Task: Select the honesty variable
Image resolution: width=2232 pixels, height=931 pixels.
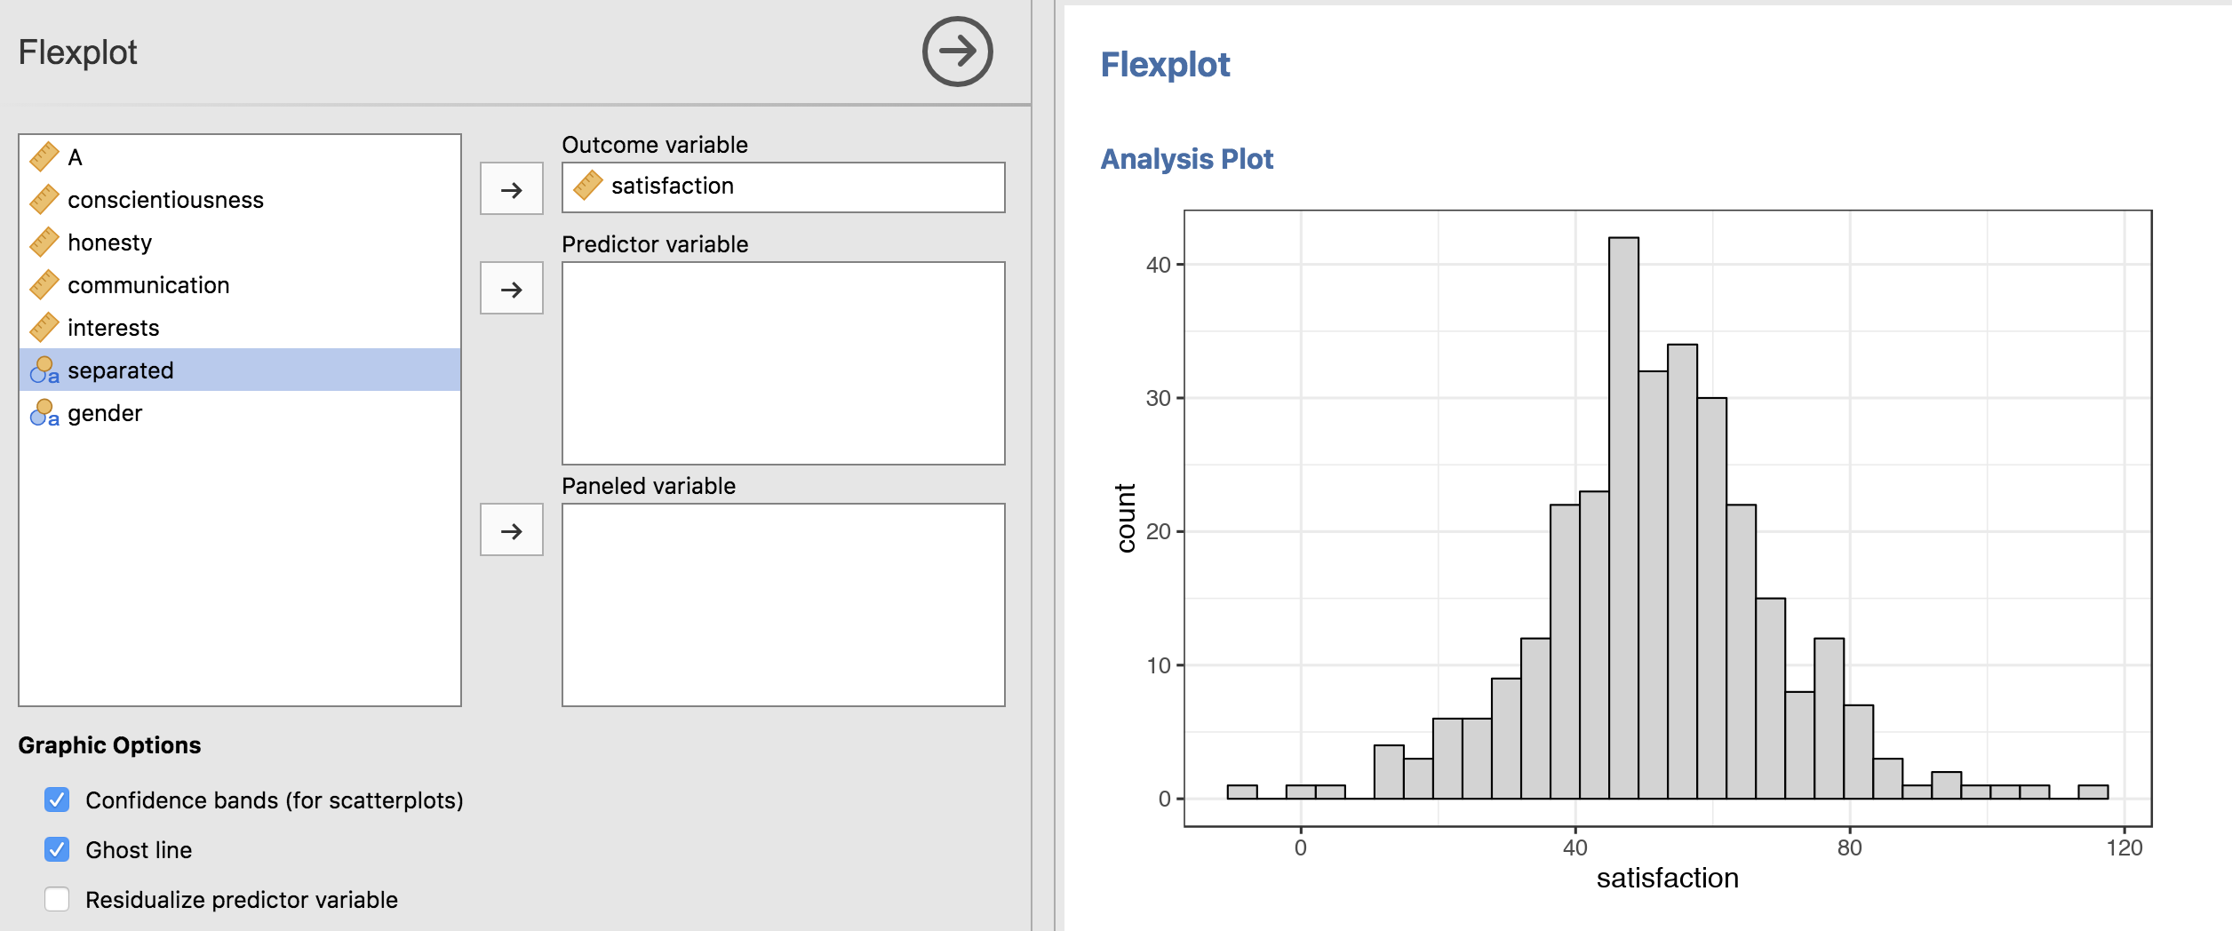Action: (240, 243)
